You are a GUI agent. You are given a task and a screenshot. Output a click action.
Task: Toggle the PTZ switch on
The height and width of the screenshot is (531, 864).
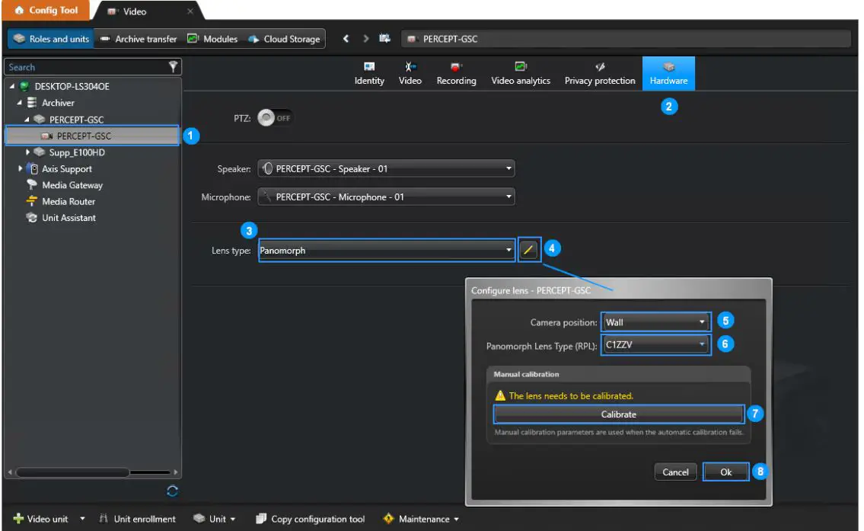click(x=274, y=119)
